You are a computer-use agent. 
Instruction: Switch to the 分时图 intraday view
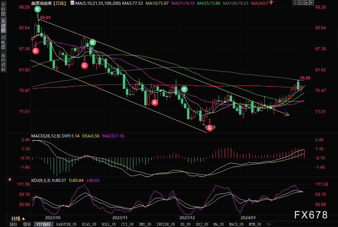pos(3,9)
